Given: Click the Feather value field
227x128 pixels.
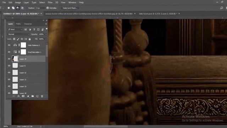Looking at the screenshot, I should tap(40, 8).
